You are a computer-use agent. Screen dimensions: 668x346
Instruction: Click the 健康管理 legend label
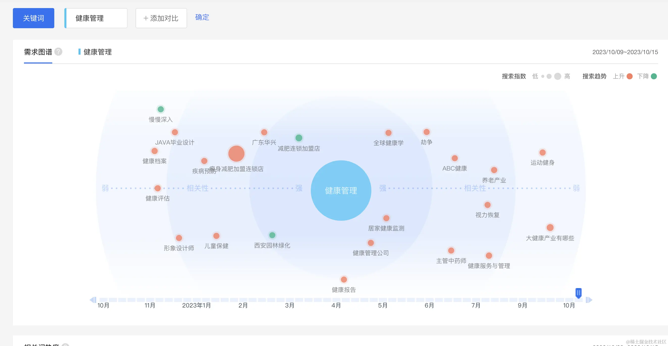coord(97,52)
